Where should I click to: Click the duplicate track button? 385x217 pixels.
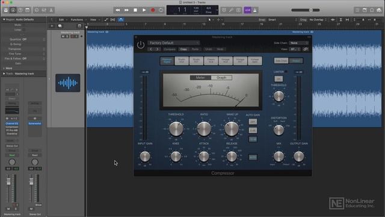60,26
